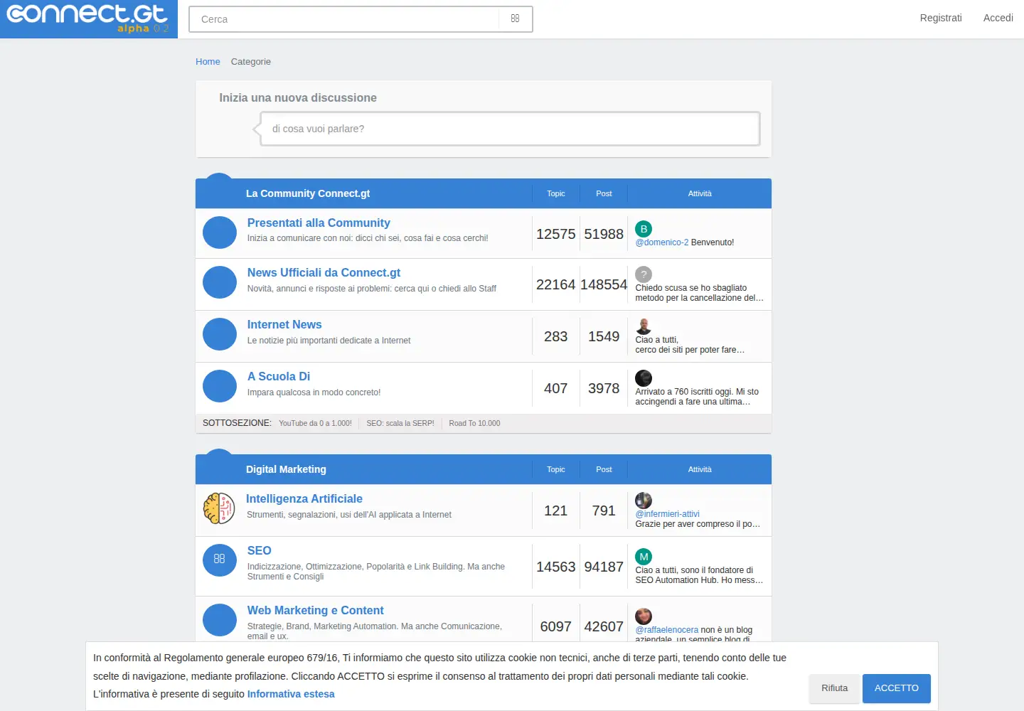Open @domenico-2 user mention
1024x711 pixels.
(661, 242)
